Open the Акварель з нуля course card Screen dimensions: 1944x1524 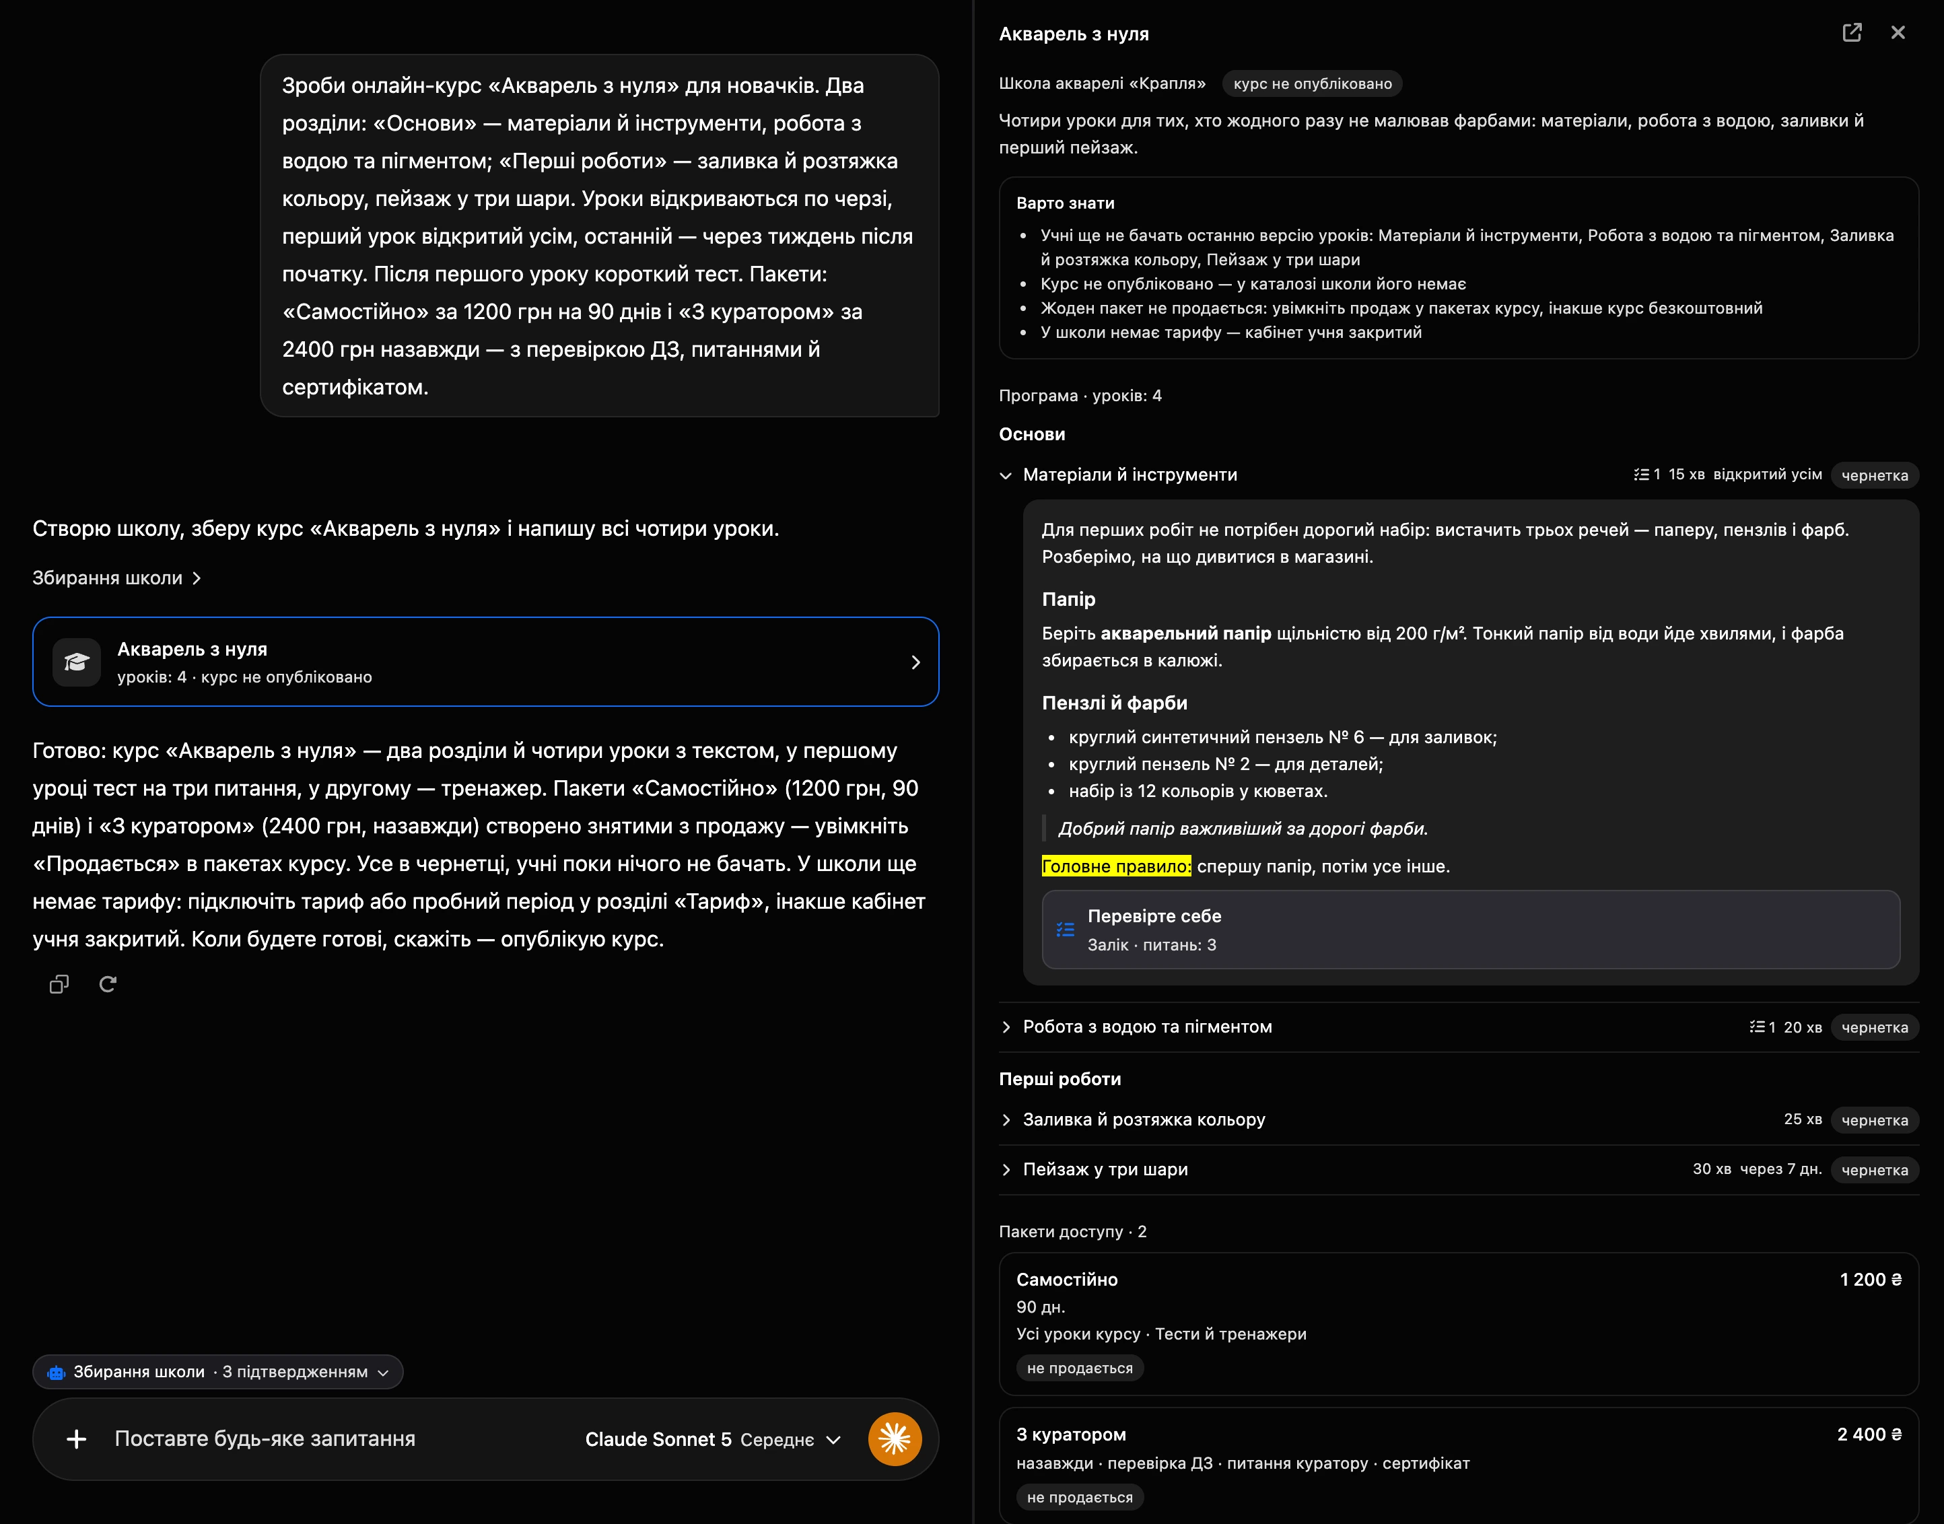pos(485,662)
